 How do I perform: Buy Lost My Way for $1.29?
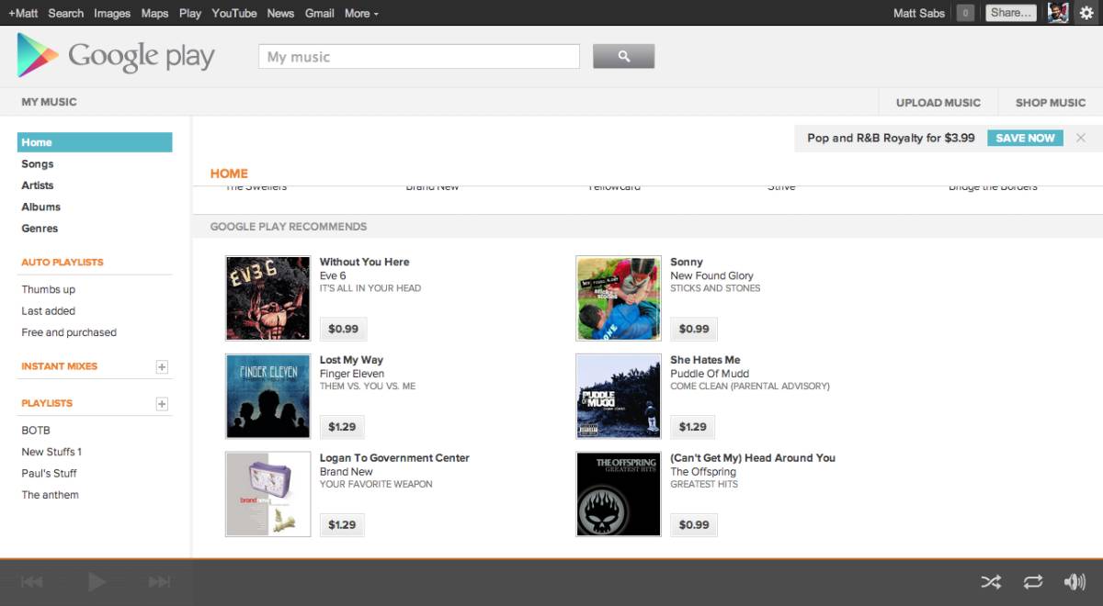pos(342,427)
